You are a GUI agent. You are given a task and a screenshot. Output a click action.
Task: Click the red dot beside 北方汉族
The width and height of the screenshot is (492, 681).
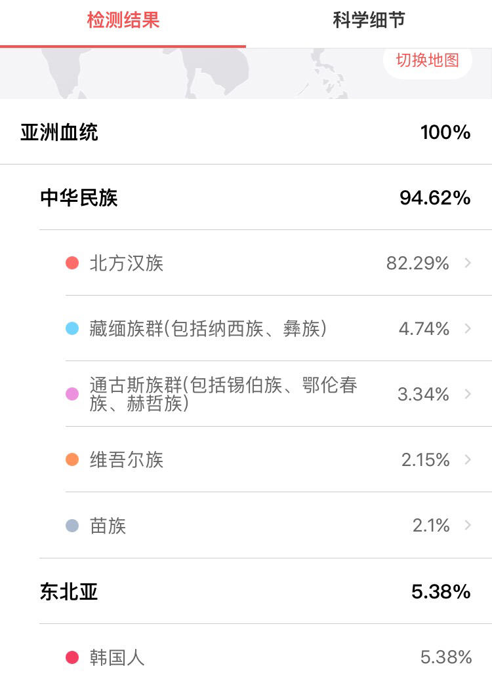(72, 263)
